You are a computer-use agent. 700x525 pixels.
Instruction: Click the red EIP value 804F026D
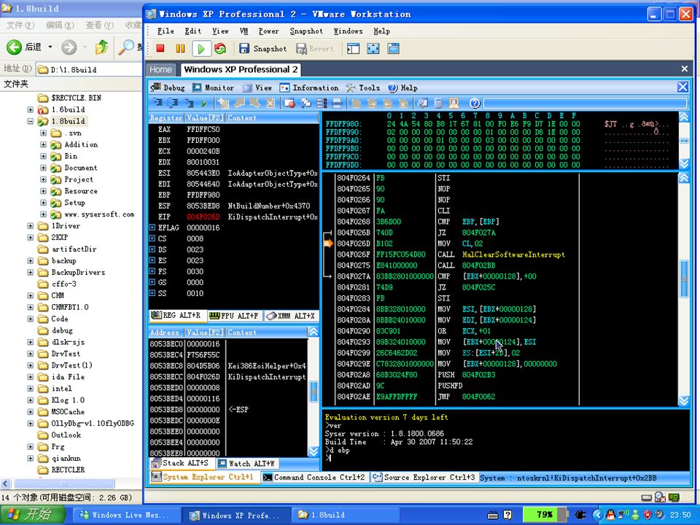tap(203, 217)
